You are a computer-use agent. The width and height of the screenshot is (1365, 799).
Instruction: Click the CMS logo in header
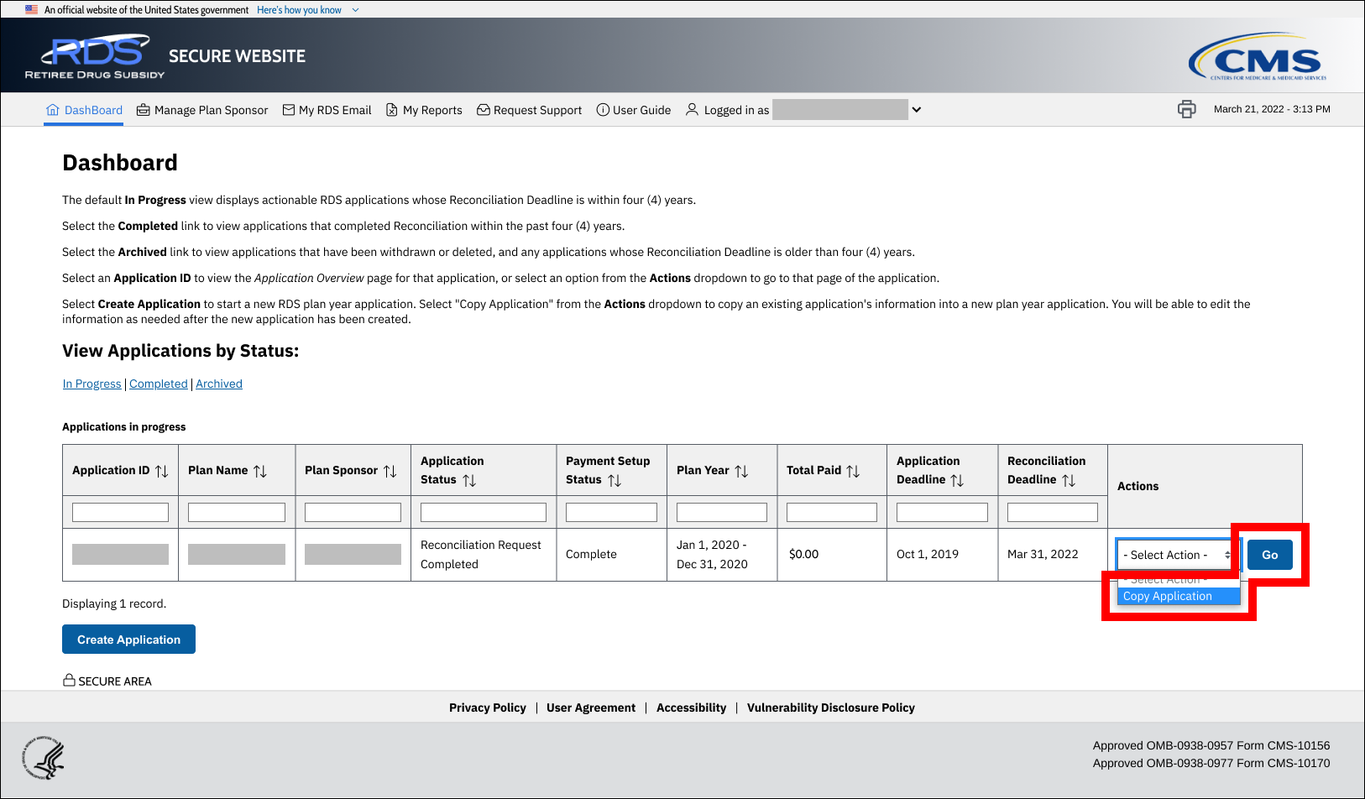pos(1257,57)
